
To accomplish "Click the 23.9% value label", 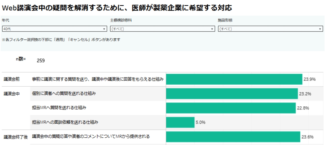I will [x=309, y=79].
